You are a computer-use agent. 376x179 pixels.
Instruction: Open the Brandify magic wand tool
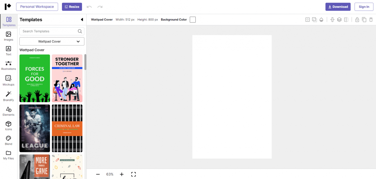pos(9,96)
